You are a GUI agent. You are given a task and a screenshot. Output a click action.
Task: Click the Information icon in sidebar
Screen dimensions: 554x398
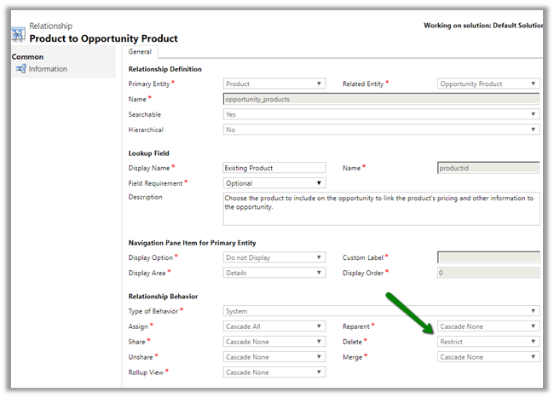click(20, 69)
